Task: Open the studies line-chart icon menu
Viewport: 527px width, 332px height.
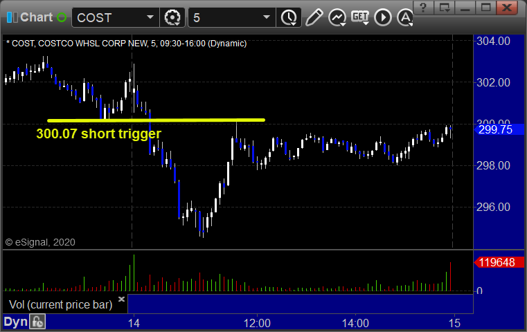Action: coord(337,17)
